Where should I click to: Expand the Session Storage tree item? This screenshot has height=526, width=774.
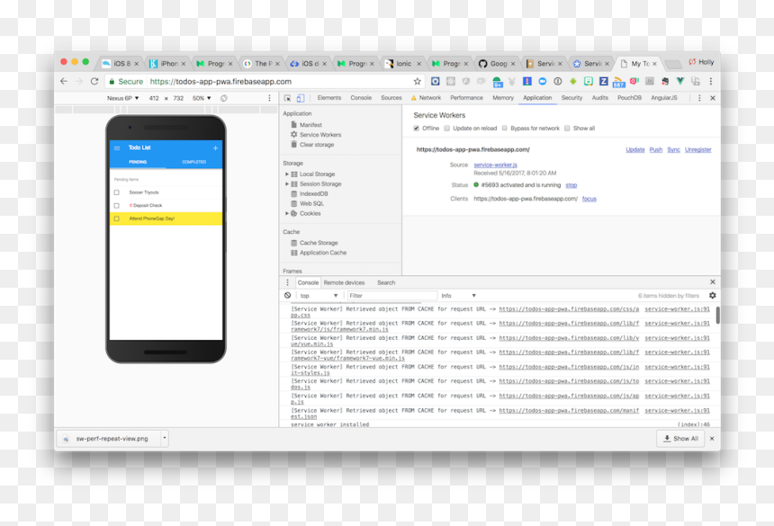point(287,184)
